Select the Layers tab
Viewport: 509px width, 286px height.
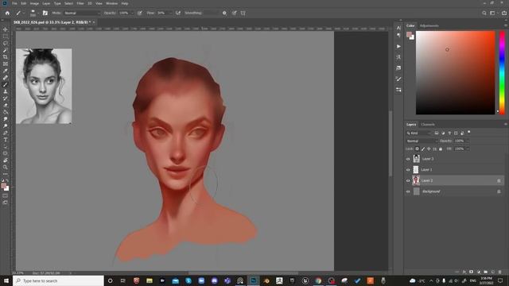point(411,124)
